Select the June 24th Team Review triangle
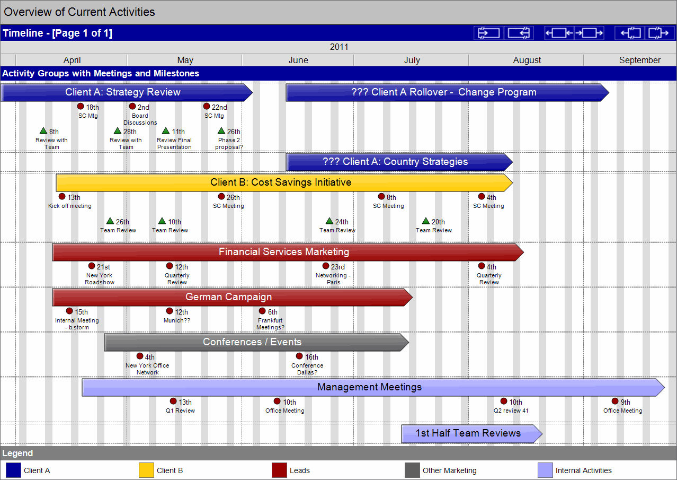 [329, 221]
